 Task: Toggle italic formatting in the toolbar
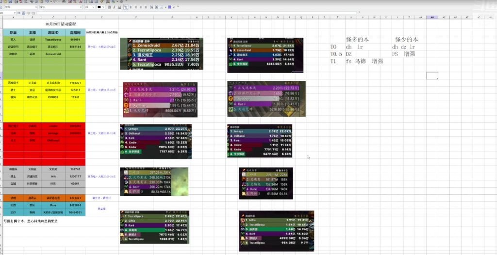115,7
